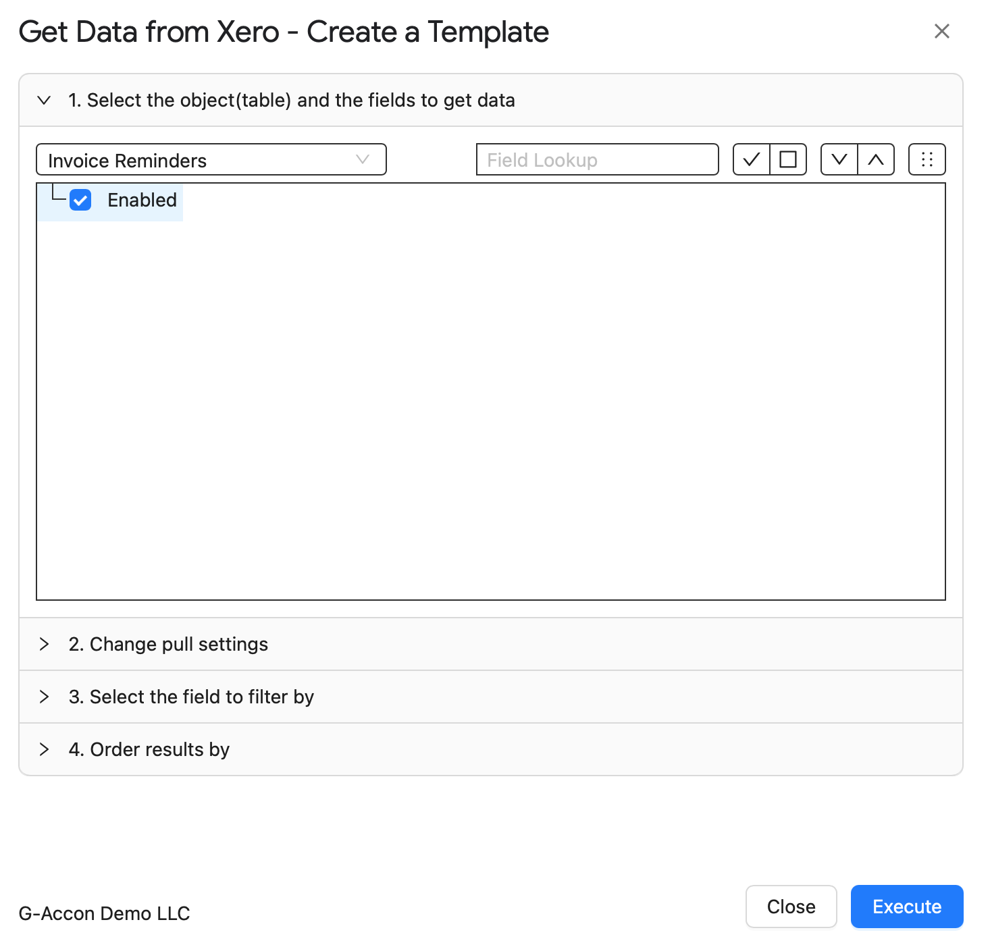The height and width of the screenshot is (945, 990).
Task: Close the dialog with the X icon
Action: (x=942, y=31)
